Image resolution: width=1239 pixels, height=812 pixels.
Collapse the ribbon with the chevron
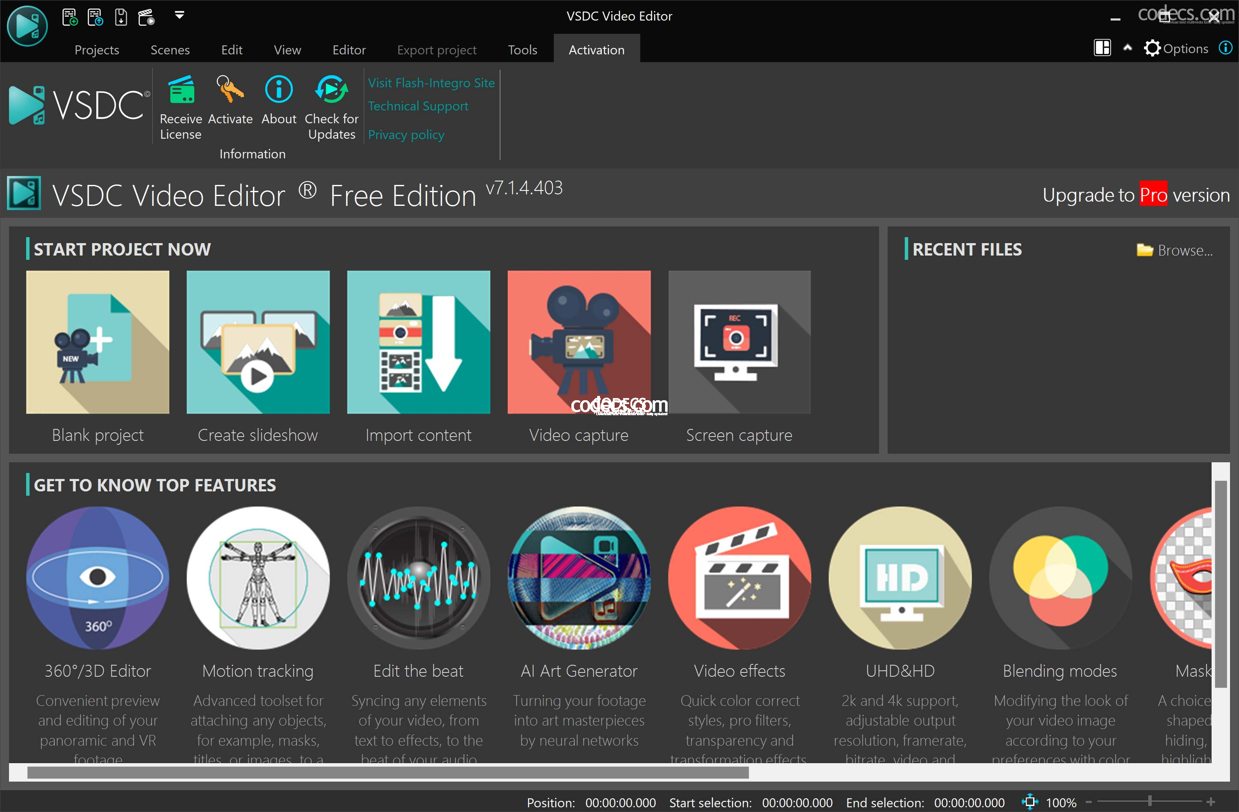tap(1127, 48)
